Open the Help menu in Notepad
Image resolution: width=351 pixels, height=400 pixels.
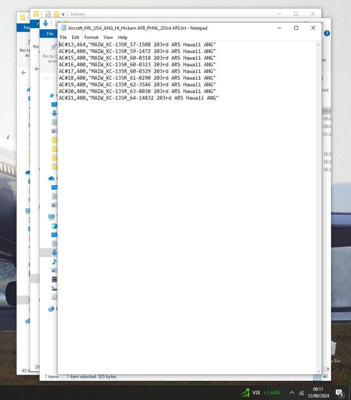123,37
